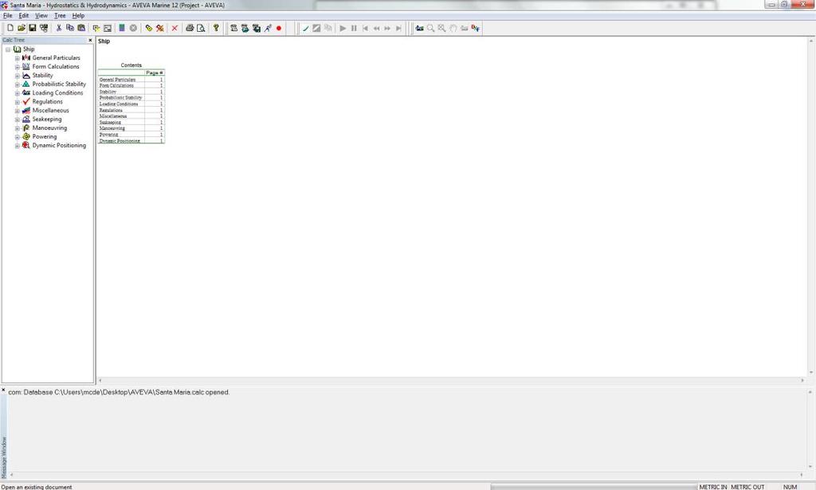Open the Tree menu
The height and width of the screenshot is (490, 816).
click(x=60, y=16)
